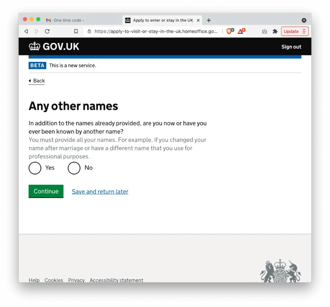Select the No radio button
Viewport: 330px width, 307px height.
coord(74,168)
